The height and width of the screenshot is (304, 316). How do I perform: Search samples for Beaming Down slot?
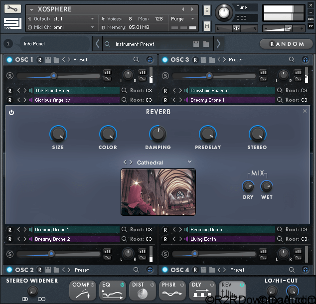pyautogui.click(x=280, y=229)
